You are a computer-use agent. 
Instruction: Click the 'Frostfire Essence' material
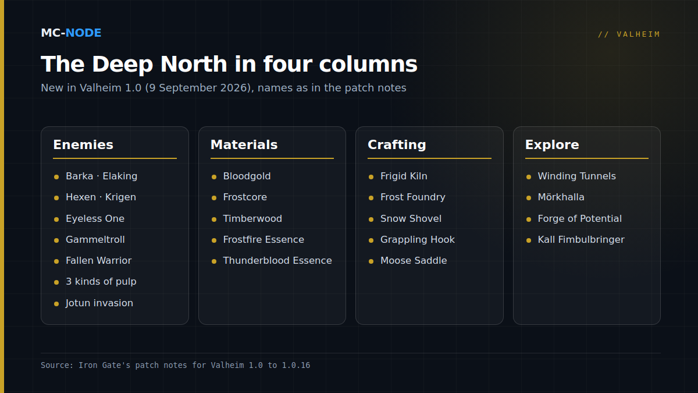[x=263, y=239]
